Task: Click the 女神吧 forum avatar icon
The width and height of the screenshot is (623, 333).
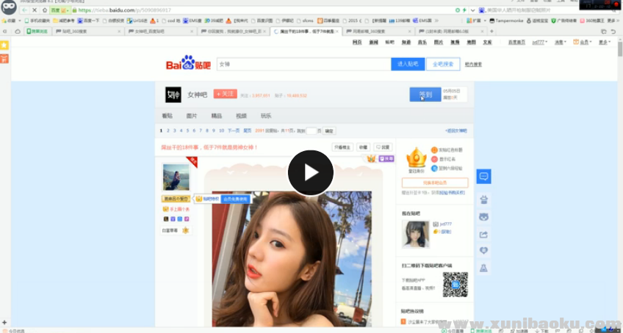Action: coord(173,94)
